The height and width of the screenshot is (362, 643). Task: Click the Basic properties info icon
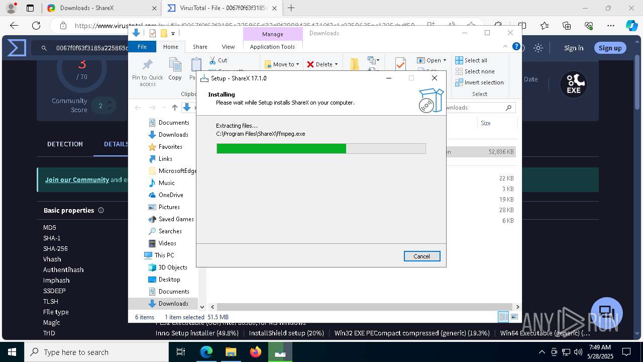pos(101,210)
